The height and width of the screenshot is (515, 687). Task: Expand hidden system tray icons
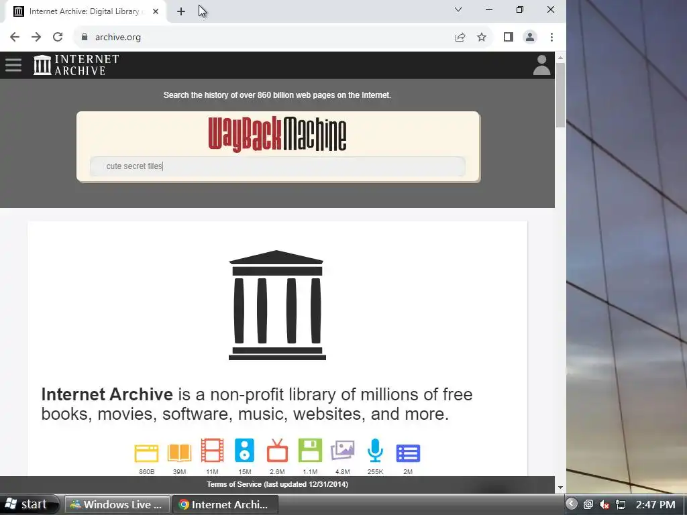tap(572, 504)
